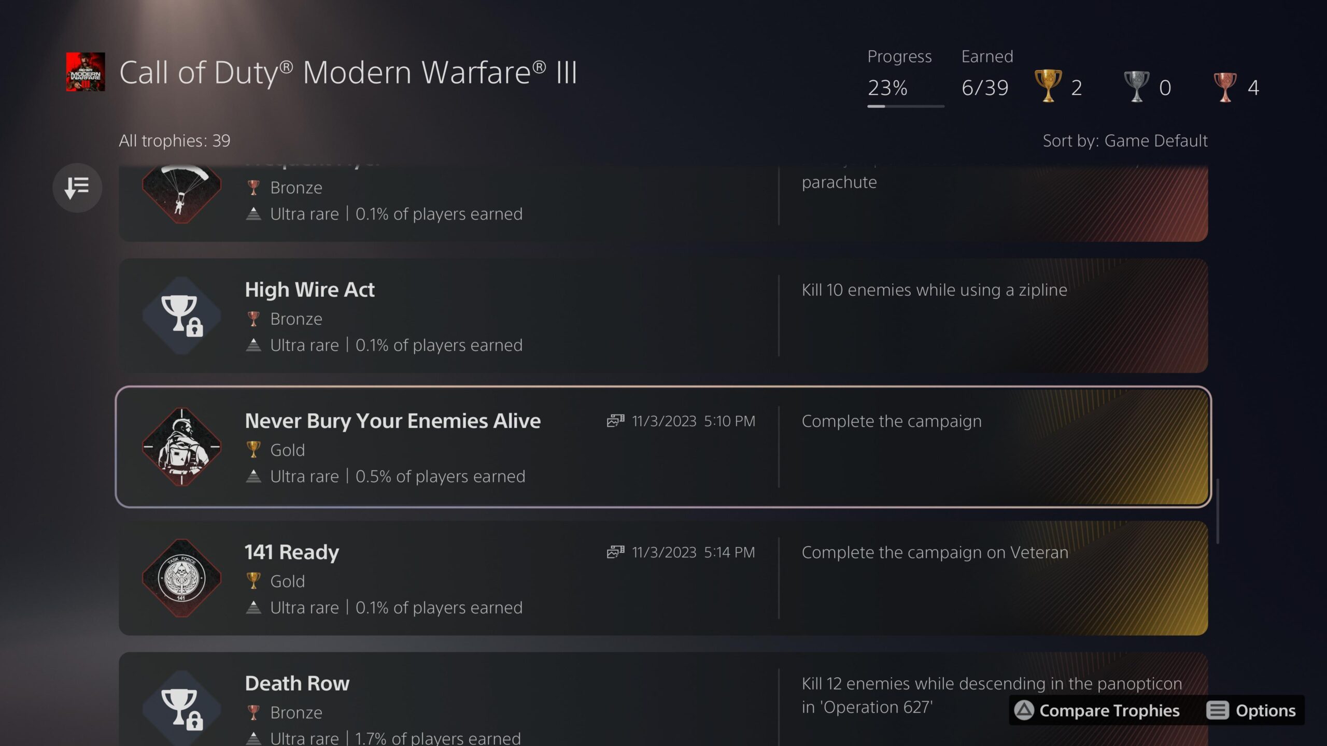Click the sort order icon button
The height and width of the screenshot is (746, 1327).
77,188
